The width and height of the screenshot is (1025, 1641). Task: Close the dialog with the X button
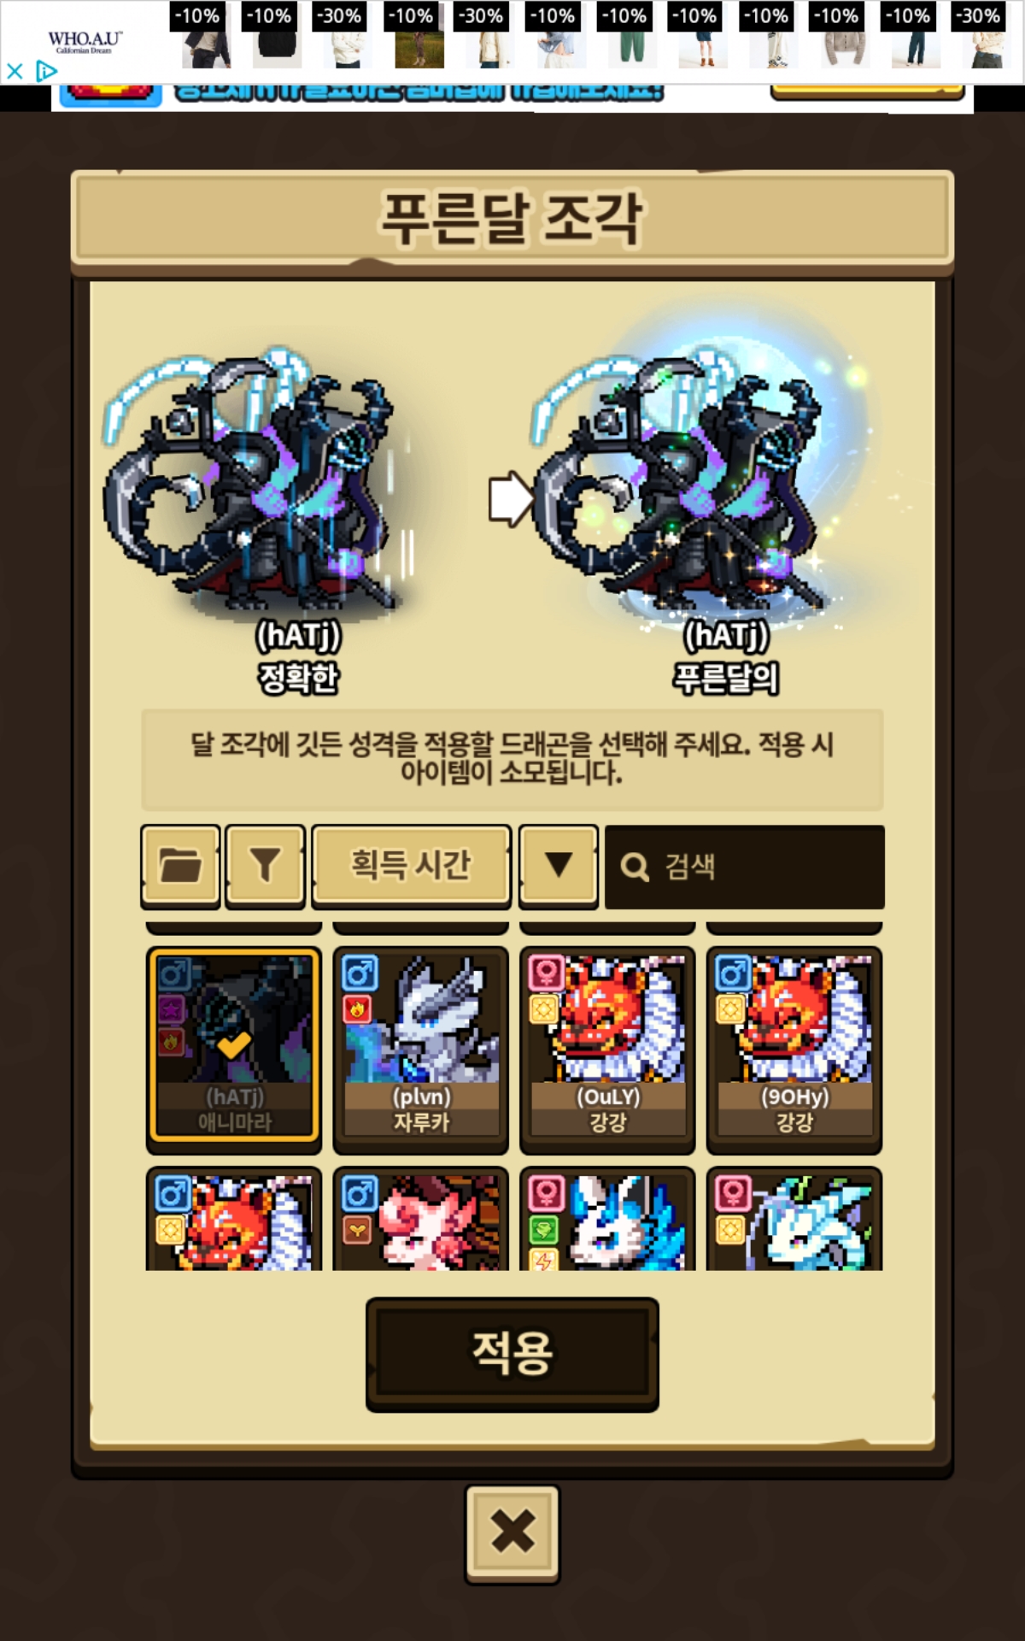[512, 1533]
